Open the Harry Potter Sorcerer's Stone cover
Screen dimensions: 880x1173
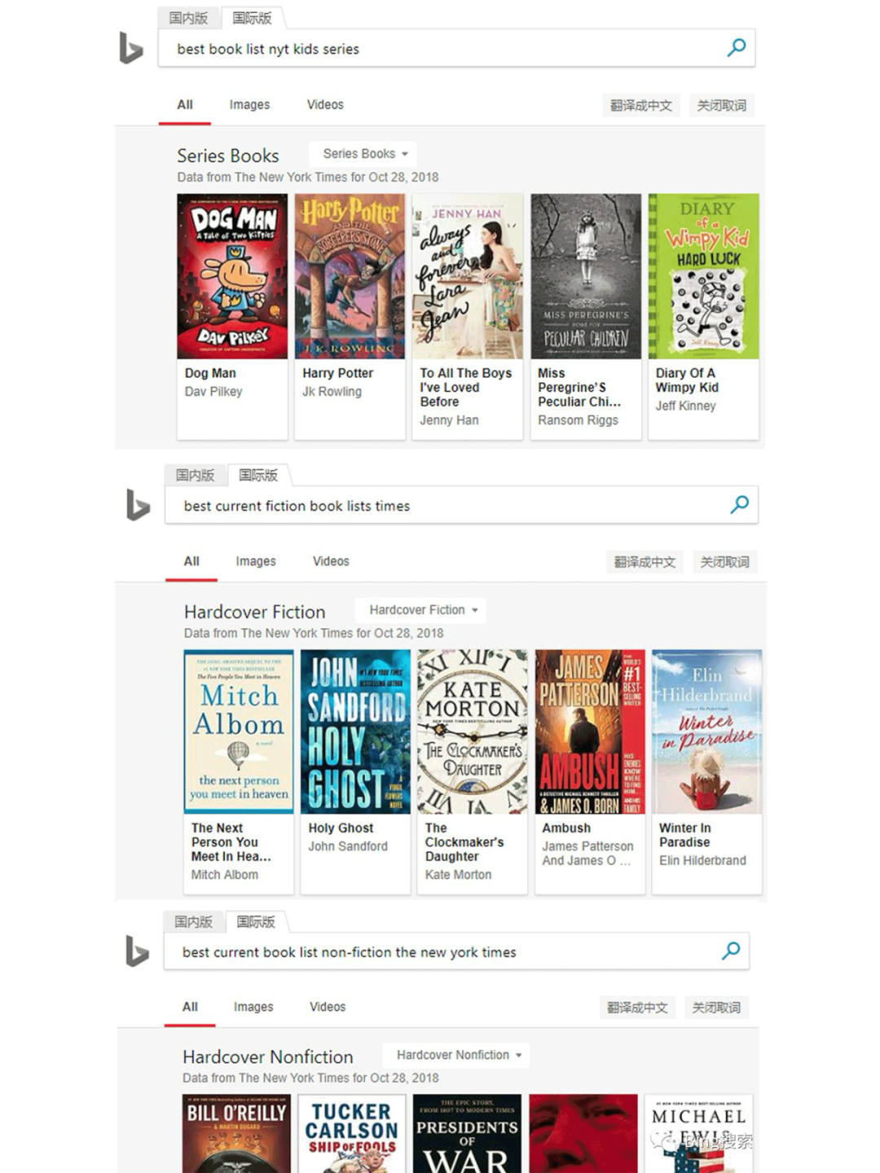pos(350,276)
